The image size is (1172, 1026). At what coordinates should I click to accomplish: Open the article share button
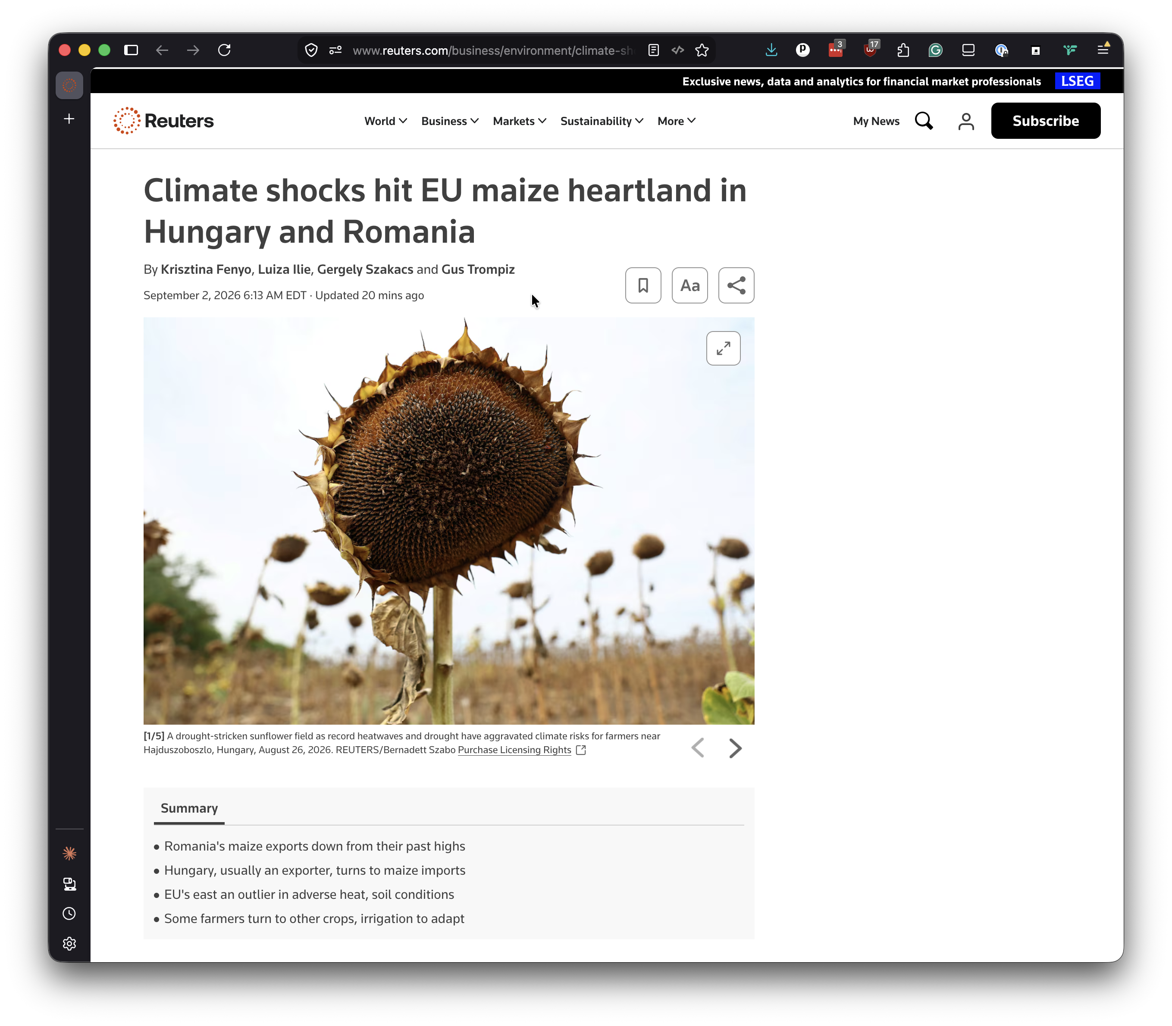point(736,285)
